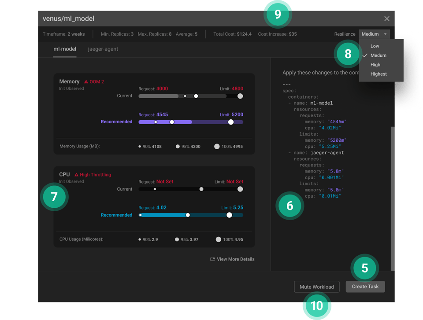The image size is (423, 320).
Task: Click the Timeframe: 2 weeks label
Action: 63,34
